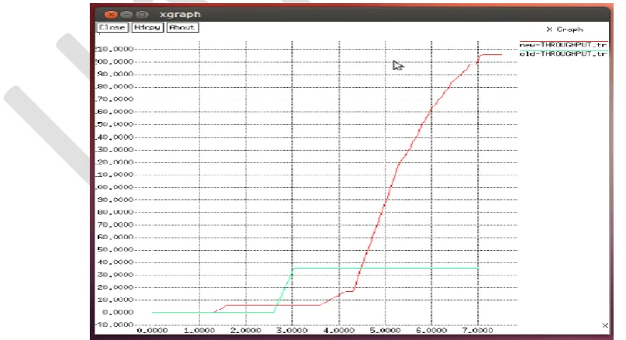The height and width of the screenshot is (340, 626).
Task: Click x-axis label 7.0000
Action: click(x=478, y=331)
